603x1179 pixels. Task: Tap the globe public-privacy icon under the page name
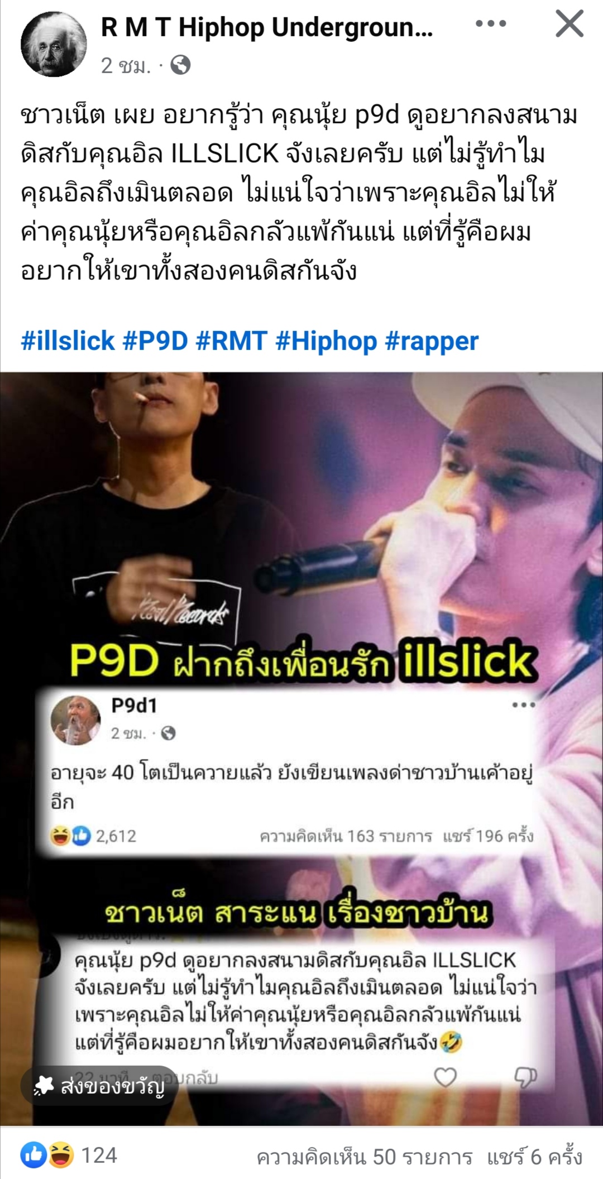pyautogui.click(x=180, y=65)
